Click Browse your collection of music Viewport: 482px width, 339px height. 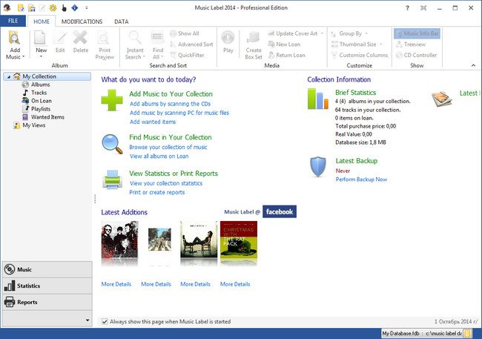[x=168, y=147]
